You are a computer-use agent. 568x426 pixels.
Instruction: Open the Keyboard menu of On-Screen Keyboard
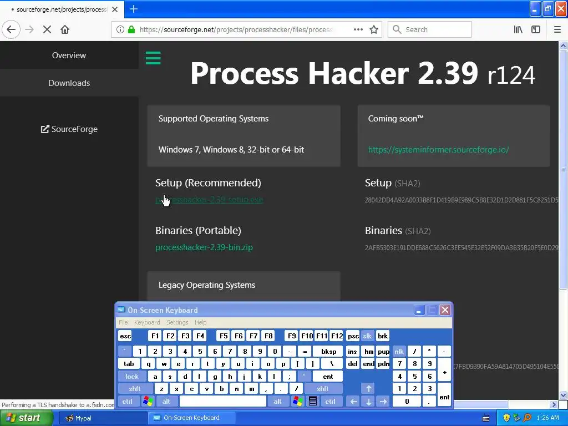[146, 322]
